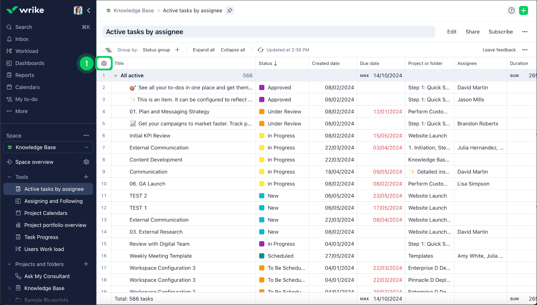Refresh the report using the update icon
Screen dimensions: 537x305
click(x=260, y=50)
